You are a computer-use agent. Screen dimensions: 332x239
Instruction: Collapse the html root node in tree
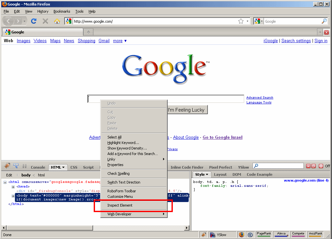[x=5, y=182]
